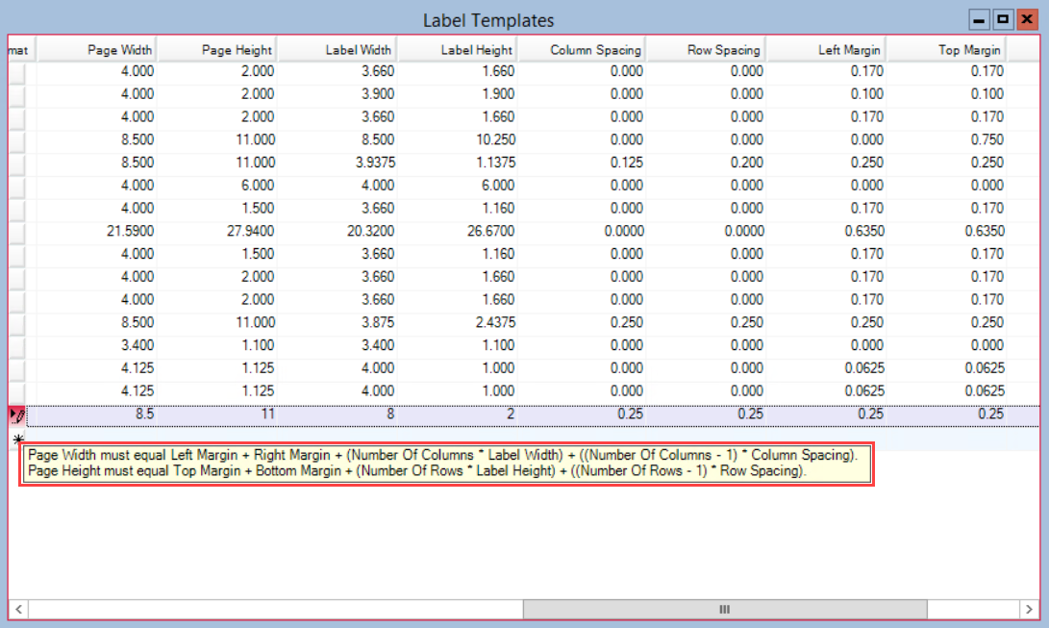This screenshot has width=1049, height=628.
Task: Select the Page Height cell '1.100'
Action: pos(216,345)
